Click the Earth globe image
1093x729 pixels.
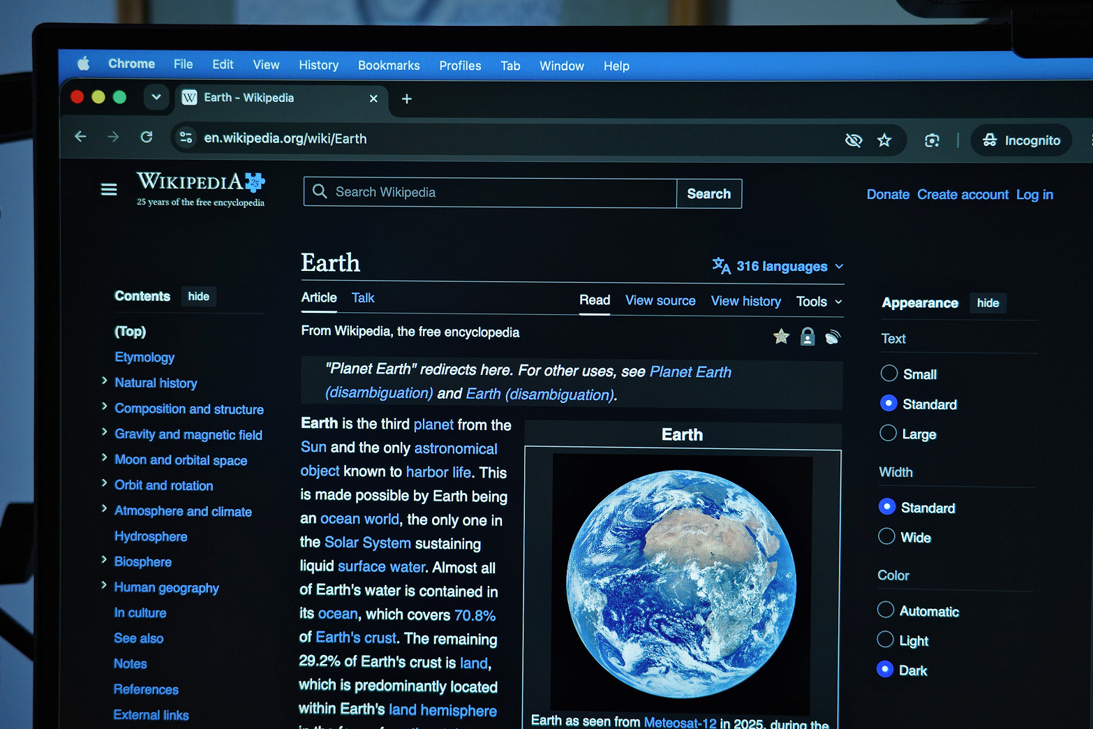(681, 584)
